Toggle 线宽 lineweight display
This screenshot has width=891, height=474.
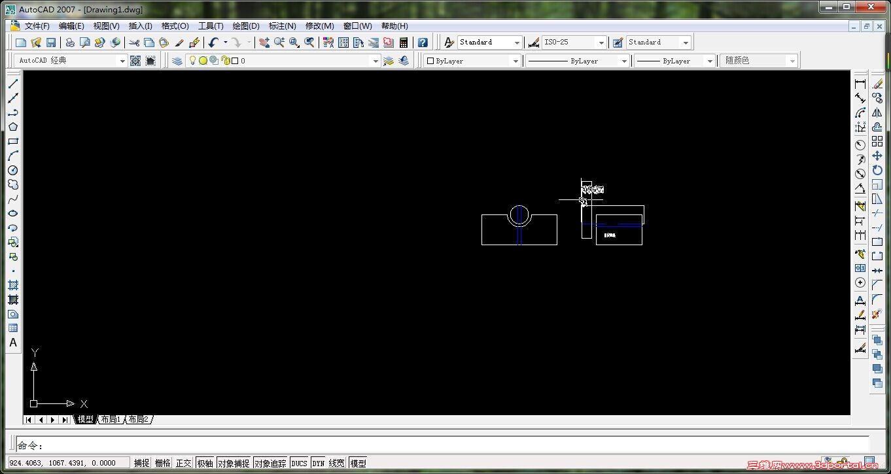click(337, 463)
